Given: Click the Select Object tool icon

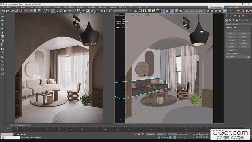Looking at the screenshot, I should coord(35,11).
